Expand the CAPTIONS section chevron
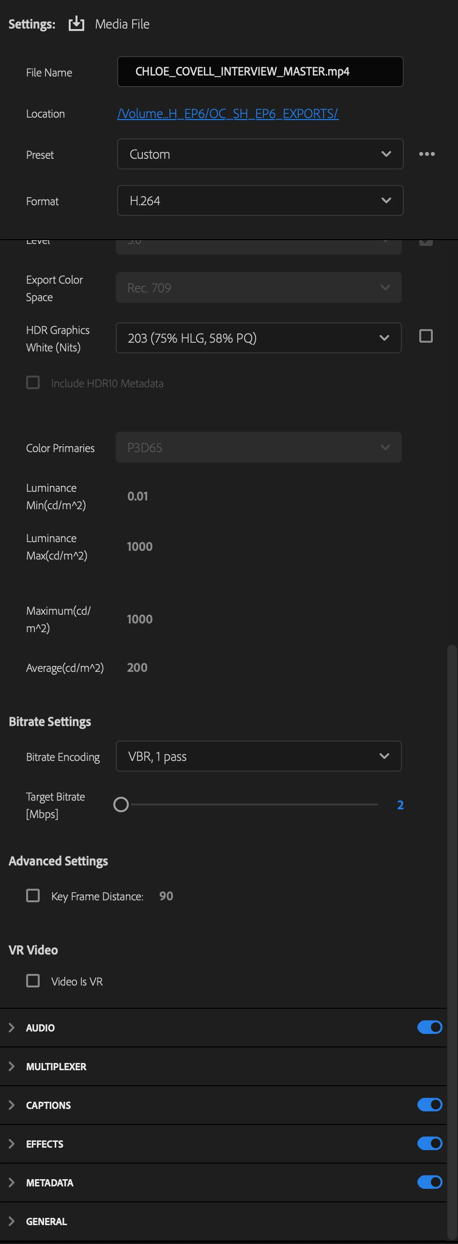The height and width of the screenshot is (1244, 458). coord(12,1105)
